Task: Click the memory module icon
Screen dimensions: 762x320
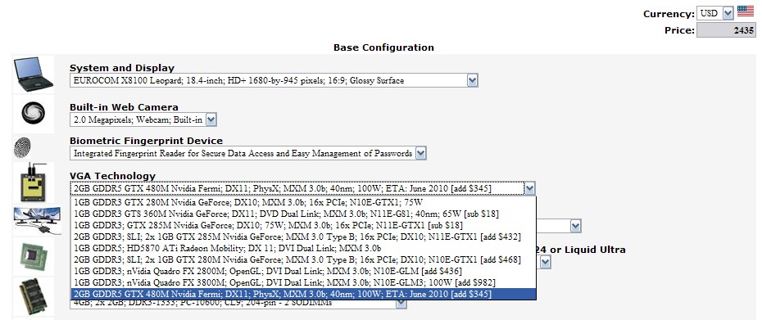Action: (x=33, y=296)
